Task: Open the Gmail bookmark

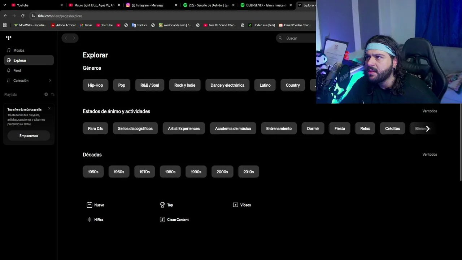Action: (x=86, y=25)
